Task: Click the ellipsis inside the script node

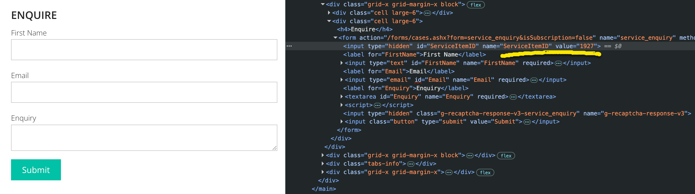Action: (377, 105)
